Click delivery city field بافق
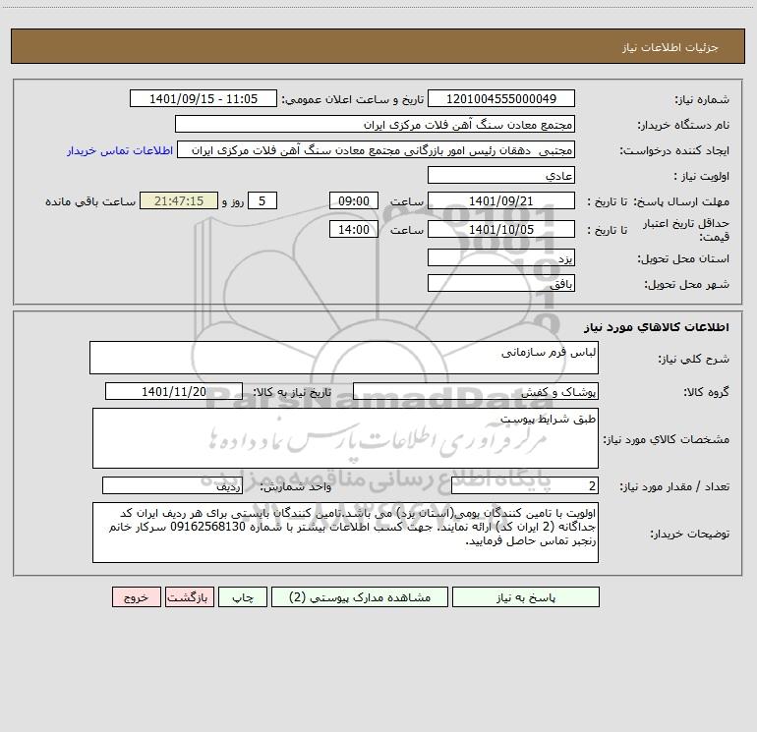757x732 pixels. tap(501, 283)
